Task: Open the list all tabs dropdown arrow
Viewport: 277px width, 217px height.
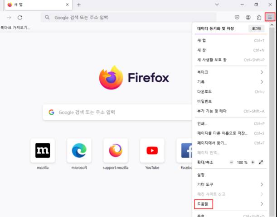Action: (217, 5)
